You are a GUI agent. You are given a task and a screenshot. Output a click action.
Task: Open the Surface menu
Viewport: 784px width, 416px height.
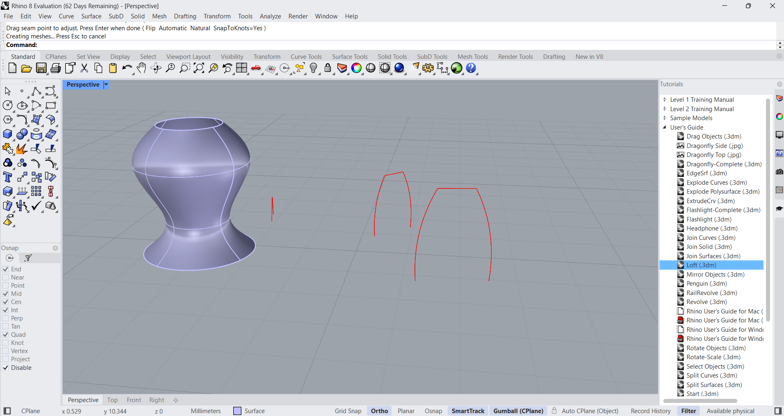(x=91, y=16)
